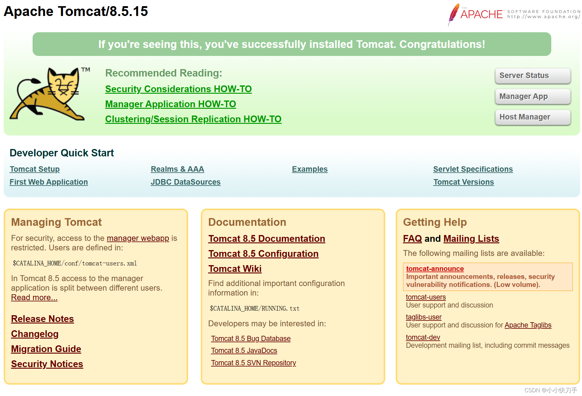Screen dimensions: 582x396
Task: Click the Apache Software Foundation feather logo
Action: point(513,14)
